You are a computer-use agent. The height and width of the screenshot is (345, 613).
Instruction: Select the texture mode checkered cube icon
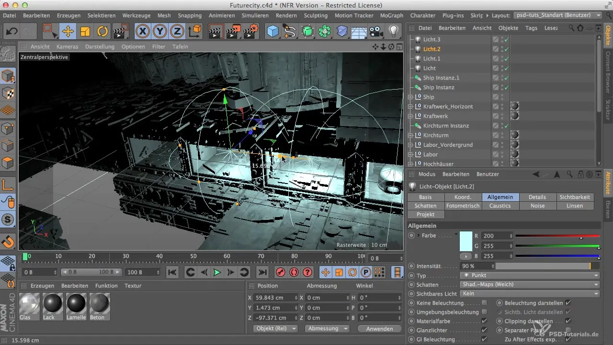tap(8, 93)
